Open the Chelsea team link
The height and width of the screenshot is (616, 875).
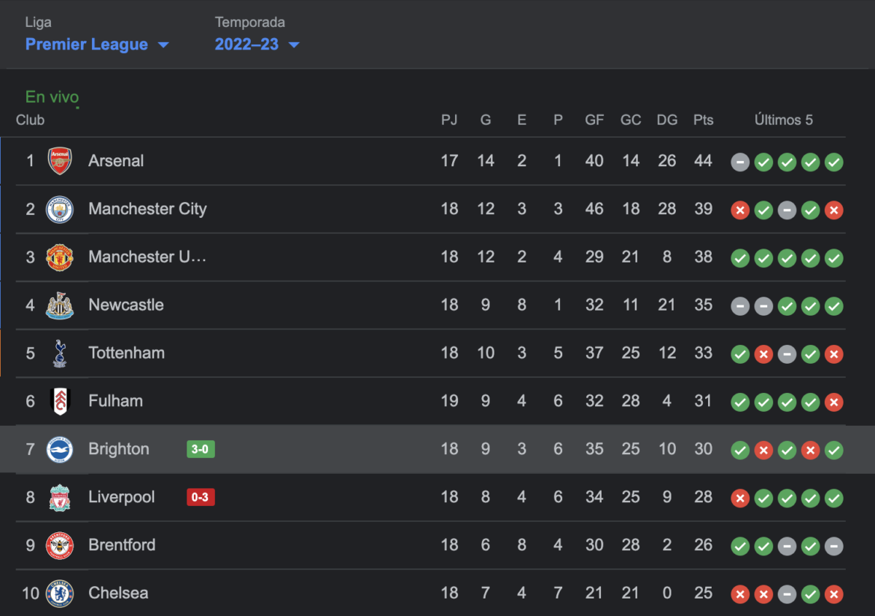(x=118, y=593)
